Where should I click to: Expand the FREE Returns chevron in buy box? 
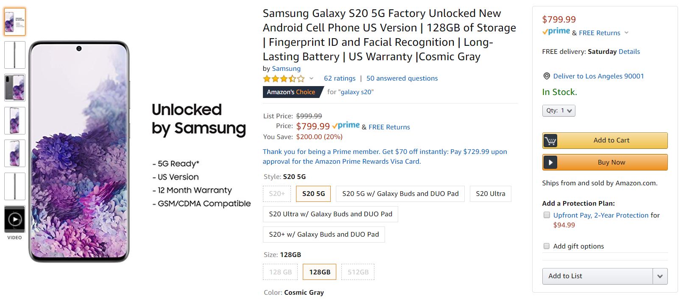(626, 33)
